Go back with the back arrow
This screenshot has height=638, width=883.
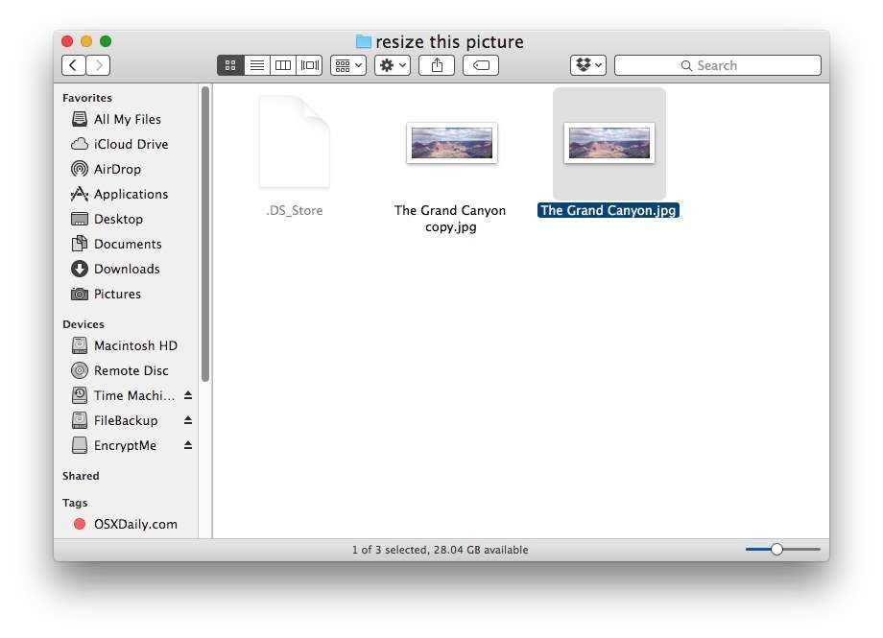[74, 65]
